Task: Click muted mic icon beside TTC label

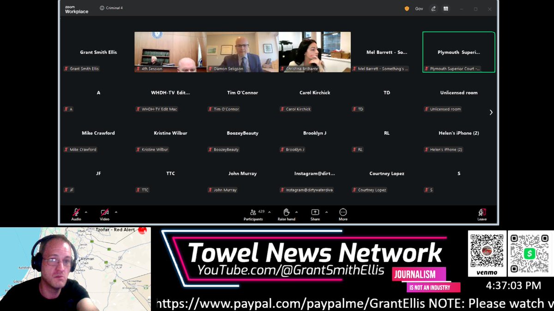Action: coord(138,190)
